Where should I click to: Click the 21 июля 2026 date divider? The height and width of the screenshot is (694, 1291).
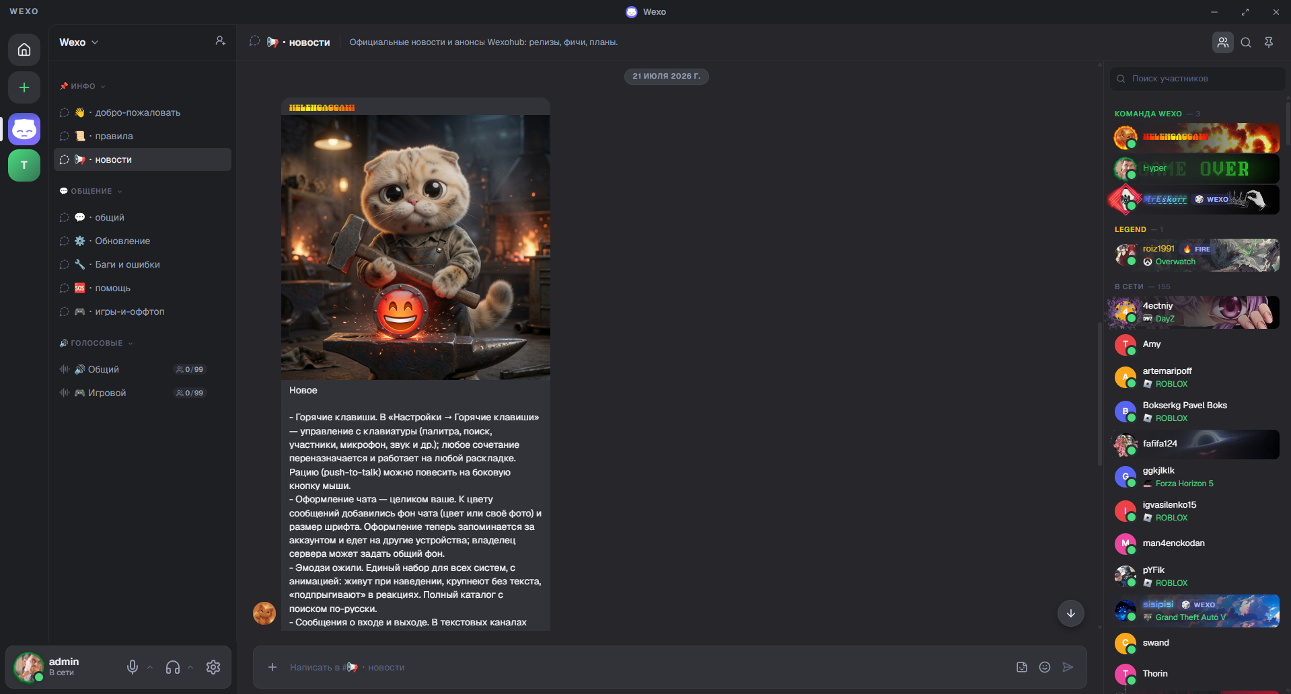[666, 76]
